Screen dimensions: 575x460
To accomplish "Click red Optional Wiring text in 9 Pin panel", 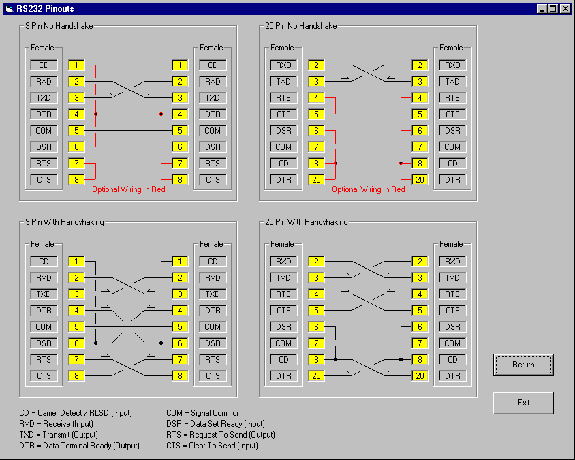I will pos(129,189).
